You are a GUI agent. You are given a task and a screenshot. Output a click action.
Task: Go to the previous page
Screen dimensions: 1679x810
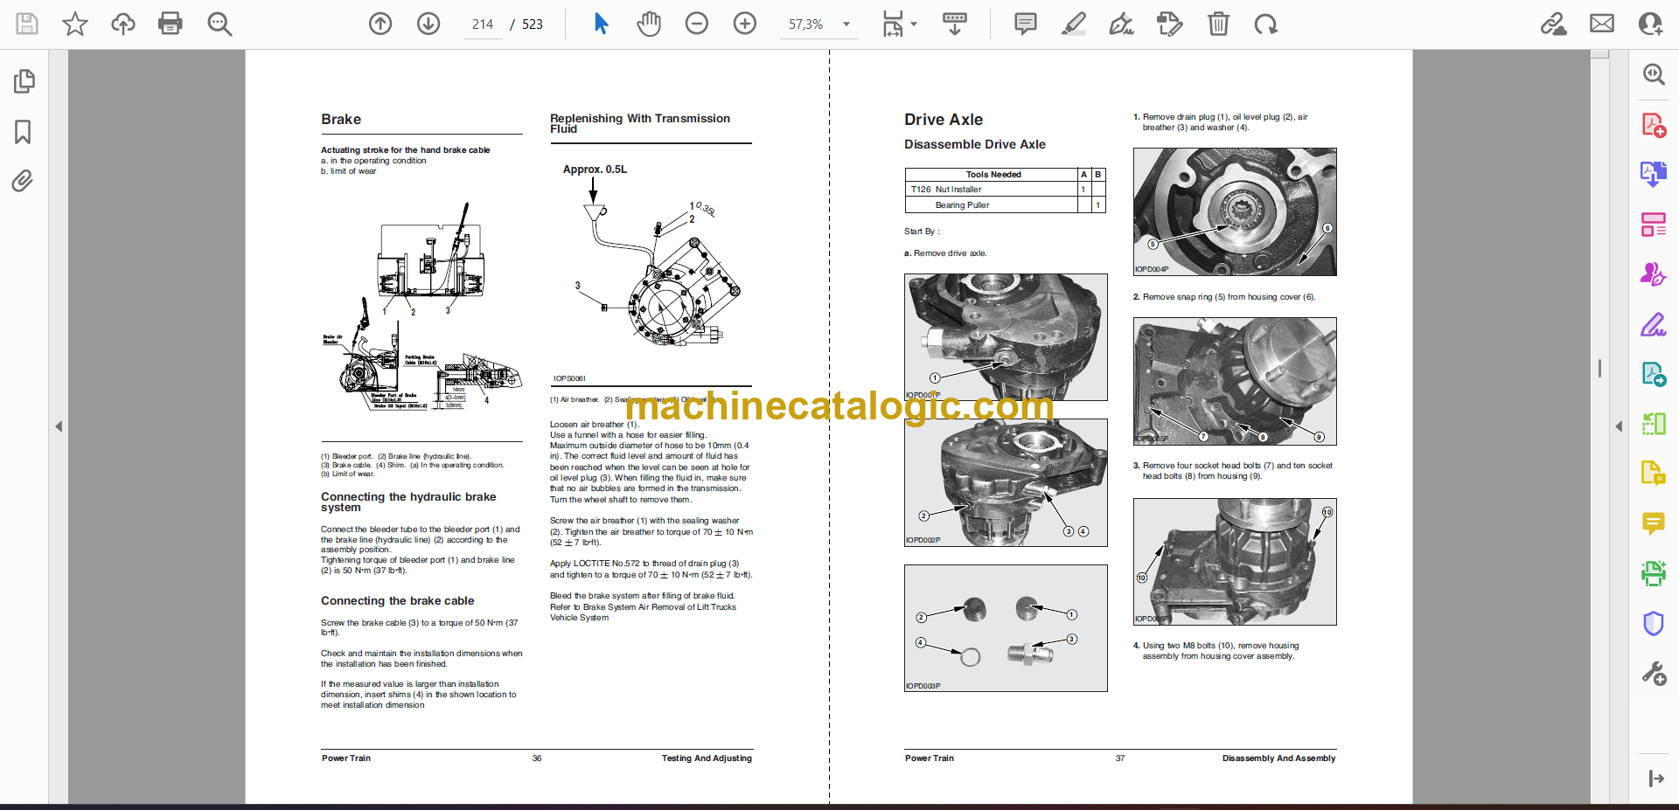click(x=380, y=24)
